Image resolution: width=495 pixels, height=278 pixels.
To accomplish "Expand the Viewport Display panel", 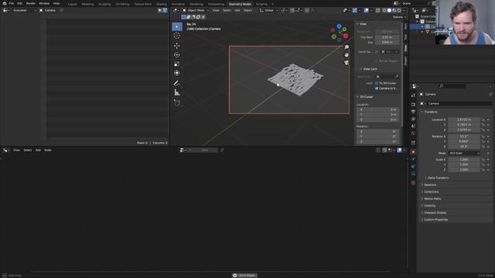I will [x=435, y=212].
